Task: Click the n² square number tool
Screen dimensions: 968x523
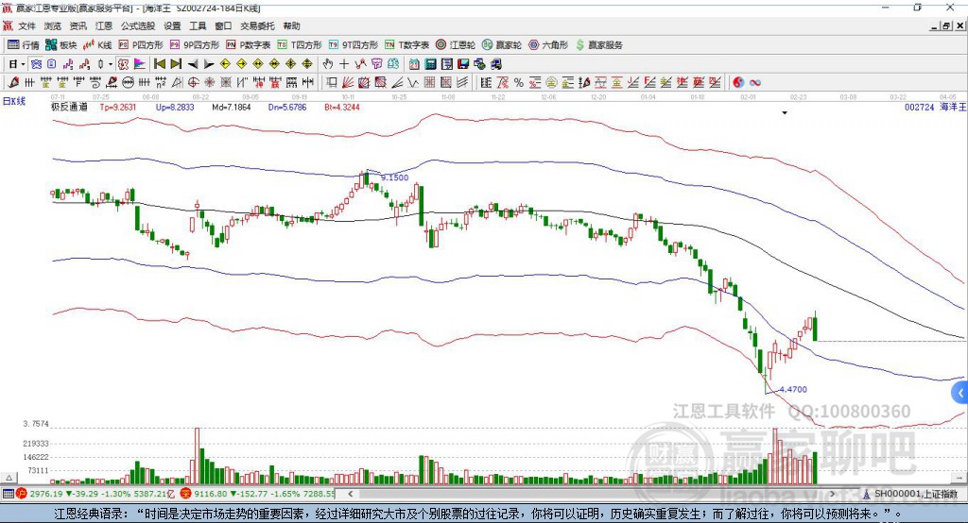Action: pos(161,83)
